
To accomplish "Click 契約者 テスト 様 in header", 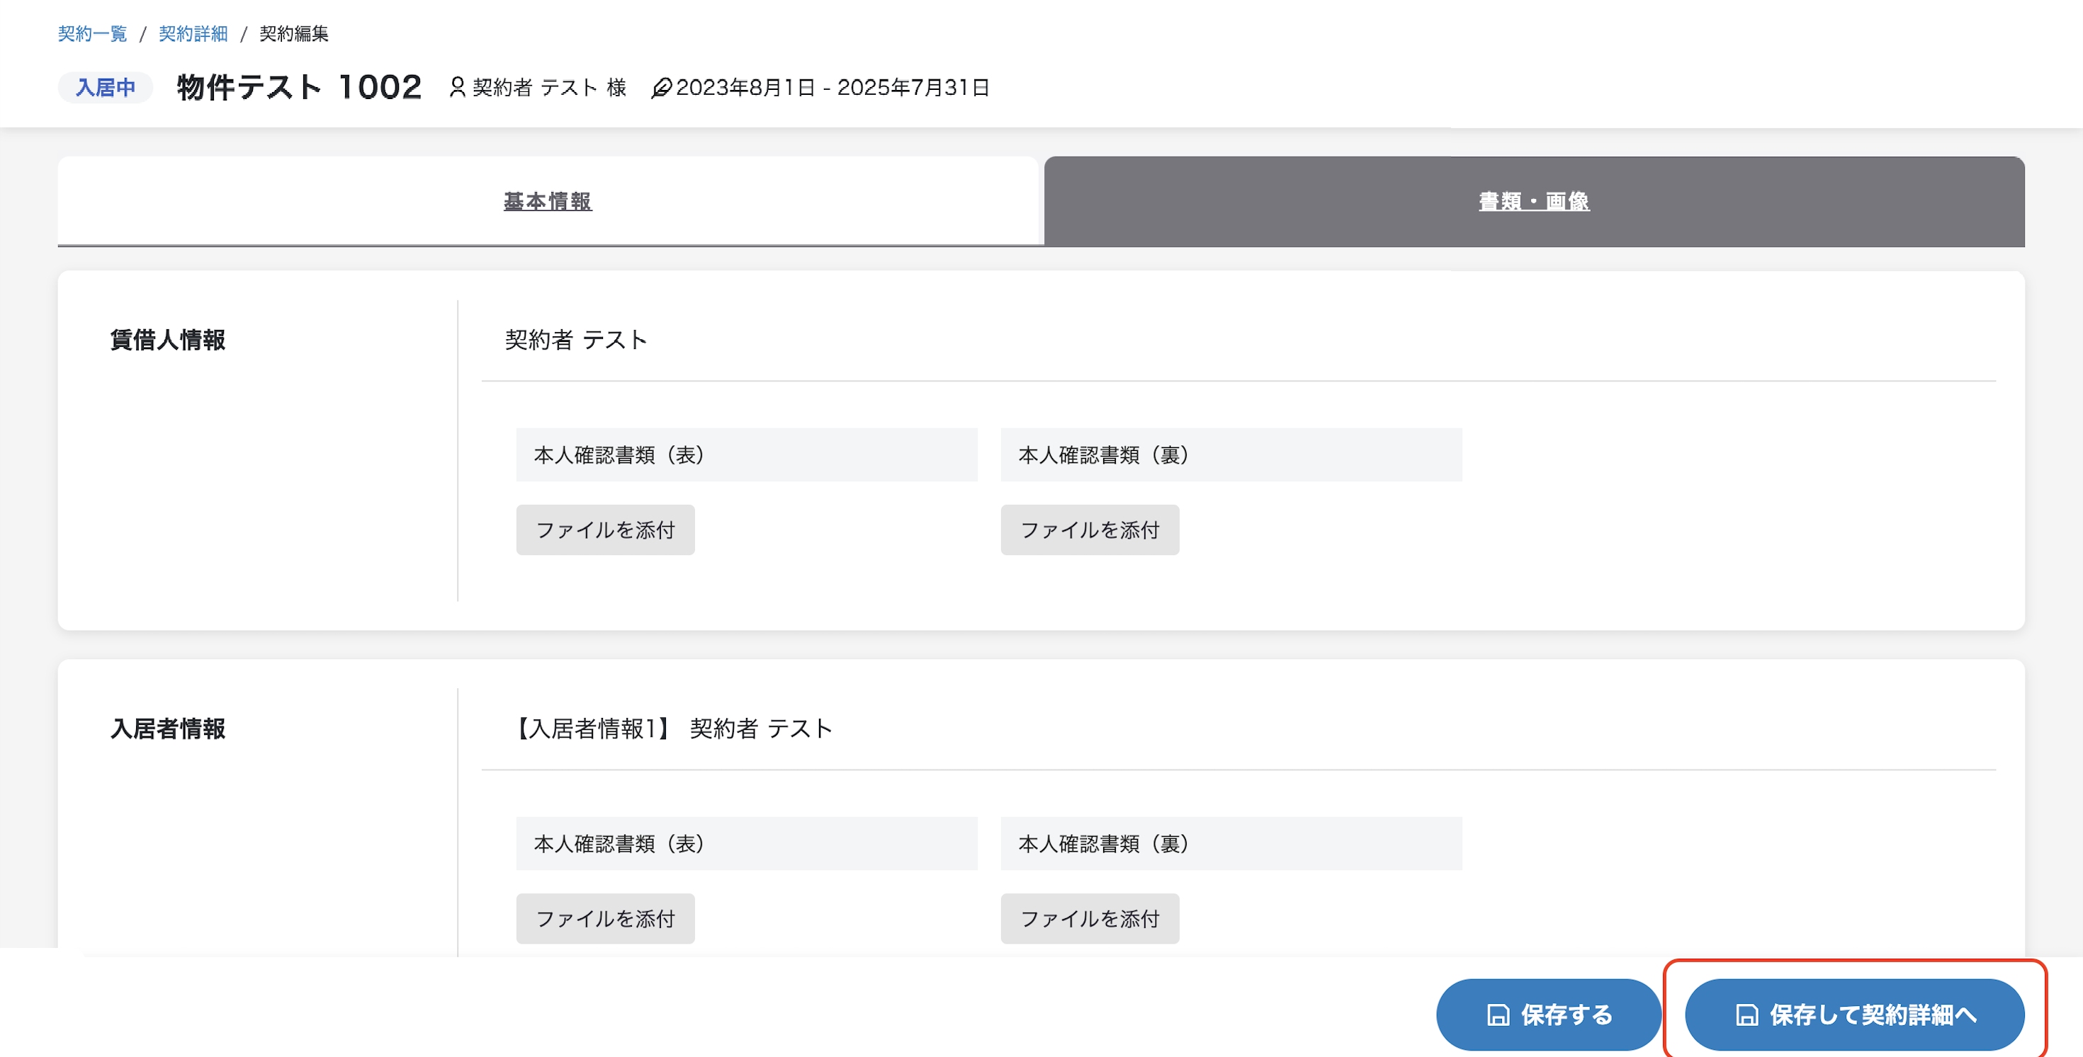I will 549,87.
